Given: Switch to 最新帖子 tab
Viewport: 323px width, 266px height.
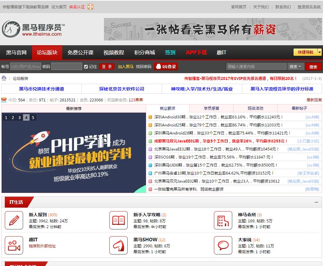Looking at the screenshot, I should 299,108.
